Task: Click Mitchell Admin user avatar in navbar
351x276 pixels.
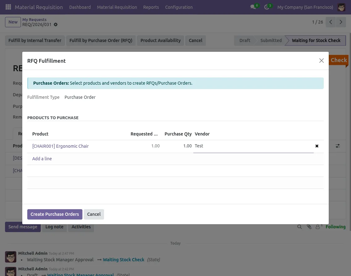Action: (x=341, y=7)
